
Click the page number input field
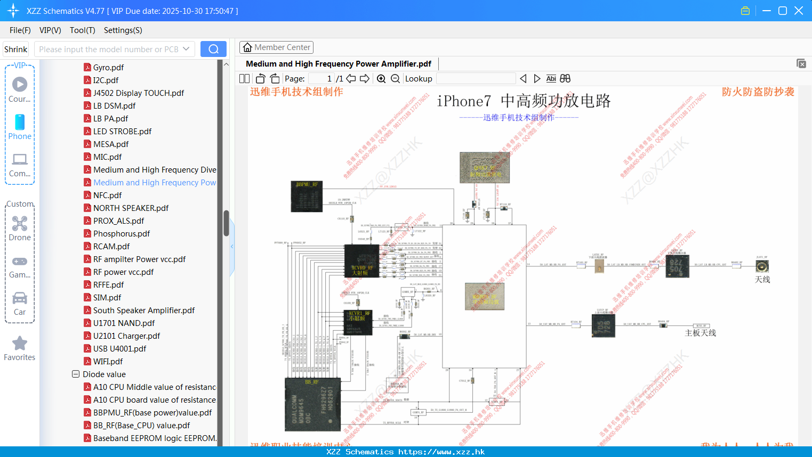tap(321, 78)
